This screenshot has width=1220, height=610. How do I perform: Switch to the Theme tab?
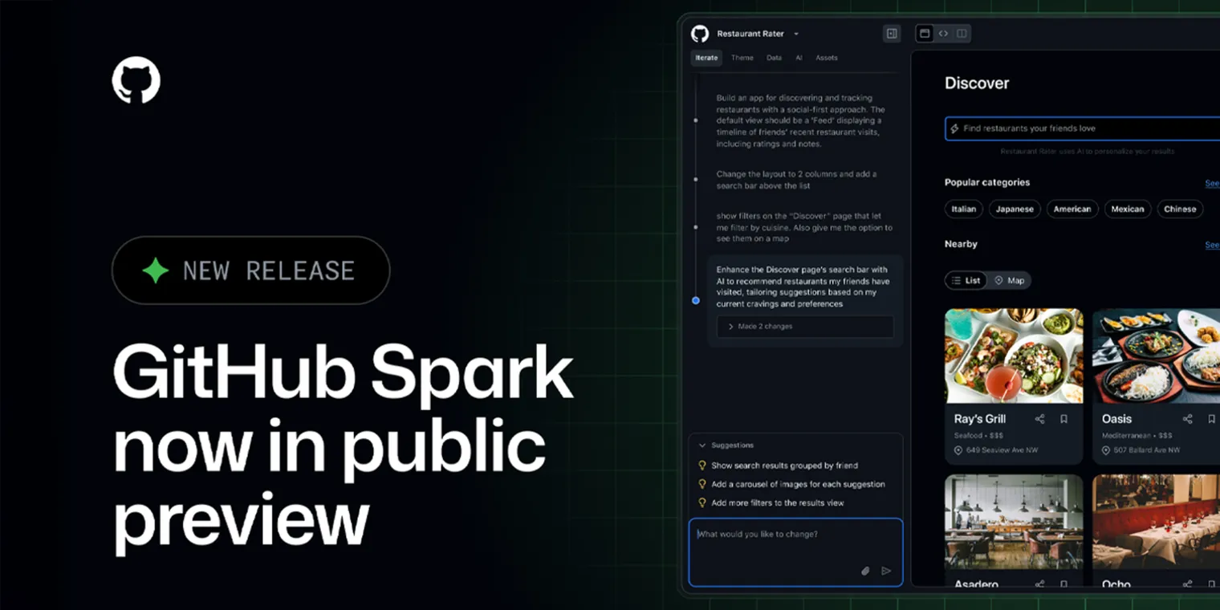(x=742, y=58)
